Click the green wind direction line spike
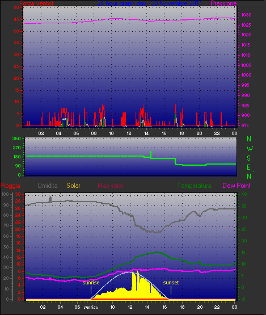The width and height of the screenshot is (266, 315). tap(151, 154)
